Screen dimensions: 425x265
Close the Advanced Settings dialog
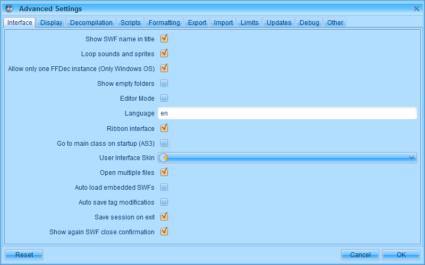pos(416,8)
